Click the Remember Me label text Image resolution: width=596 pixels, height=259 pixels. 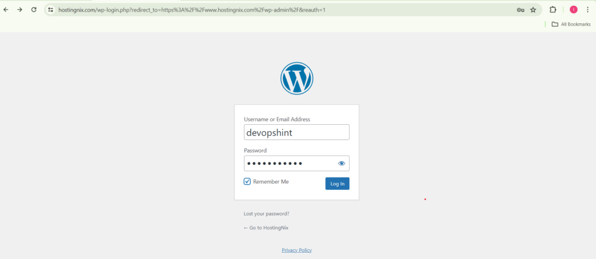tap(271, 182)
